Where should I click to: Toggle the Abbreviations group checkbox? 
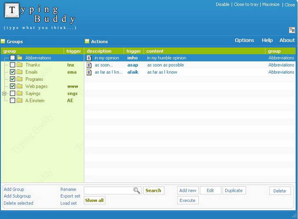click(13, 57)
